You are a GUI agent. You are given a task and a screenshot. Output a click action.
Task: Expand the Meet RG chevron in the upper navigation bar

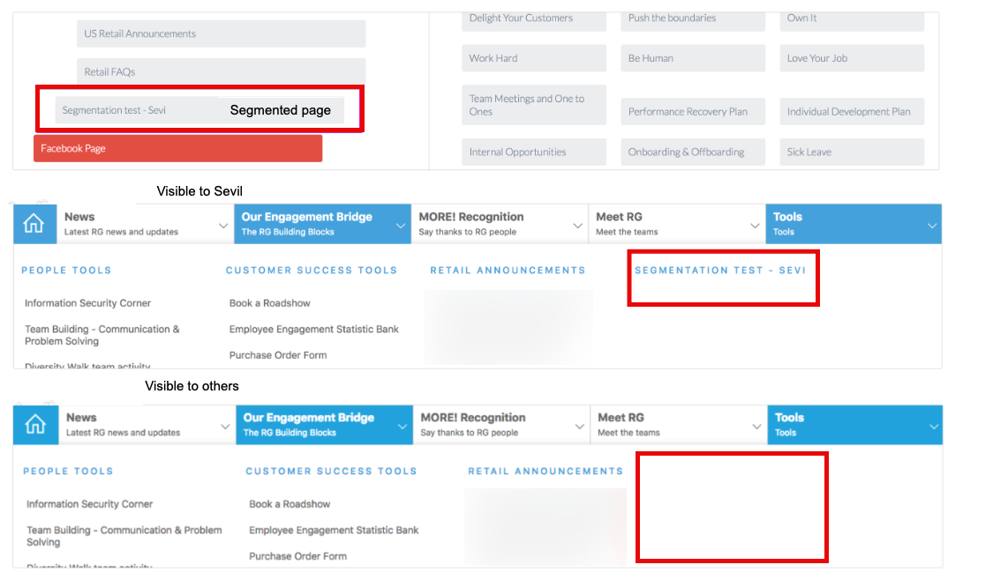[755, 226]
